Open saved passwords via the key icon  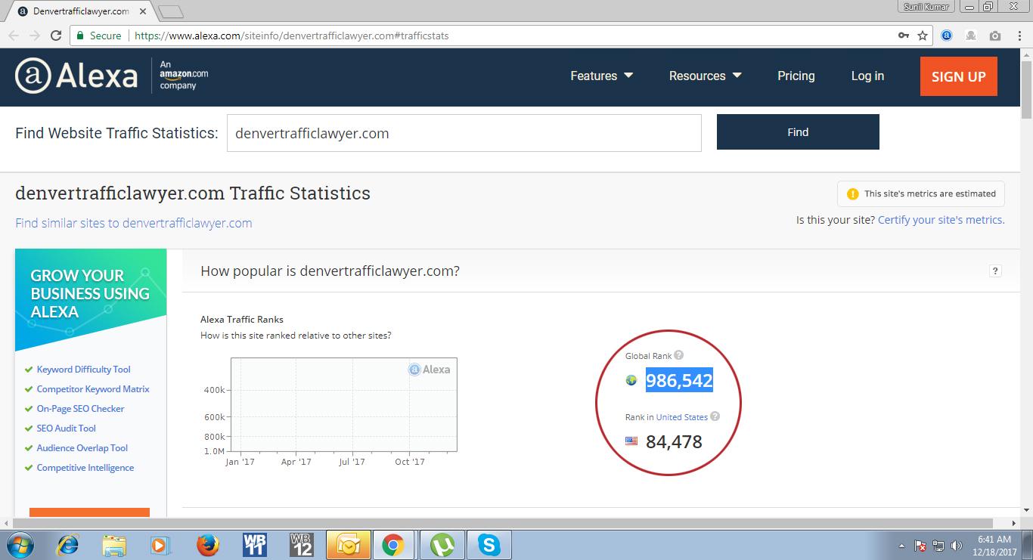(903, 35)
